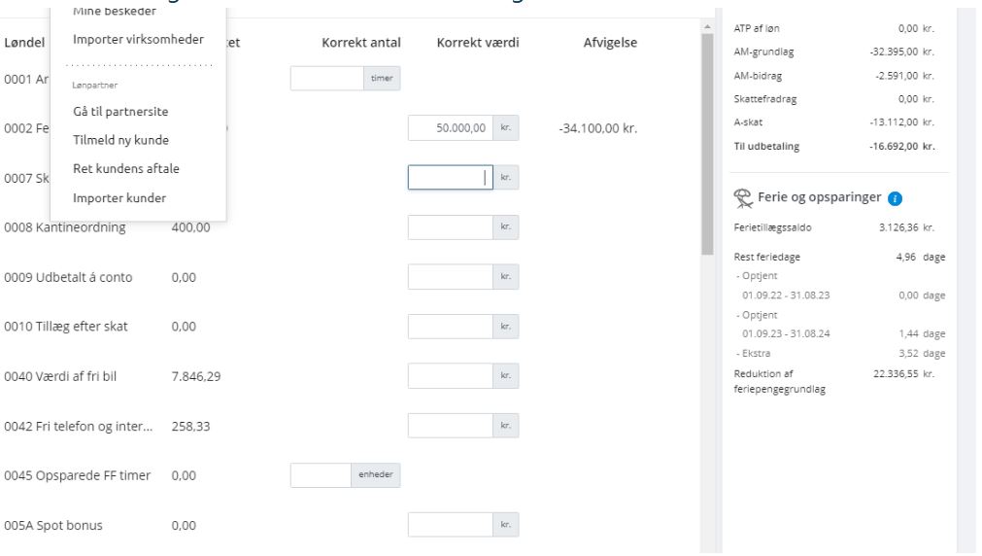Click the vertical scrollbar thumb
Viewport: 982px width, 556px height.
coord(707,144)
